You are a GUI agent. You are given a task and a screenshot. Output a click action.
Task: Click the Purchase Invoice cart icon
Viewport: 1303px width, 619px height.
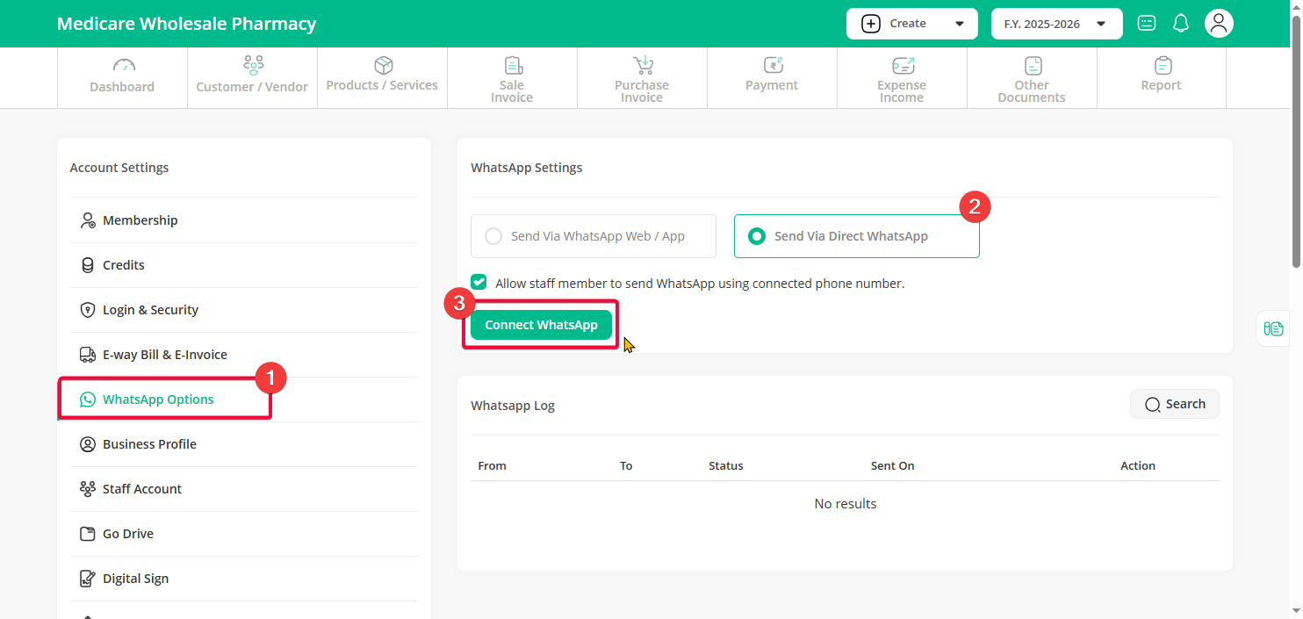tap(643, 66)
